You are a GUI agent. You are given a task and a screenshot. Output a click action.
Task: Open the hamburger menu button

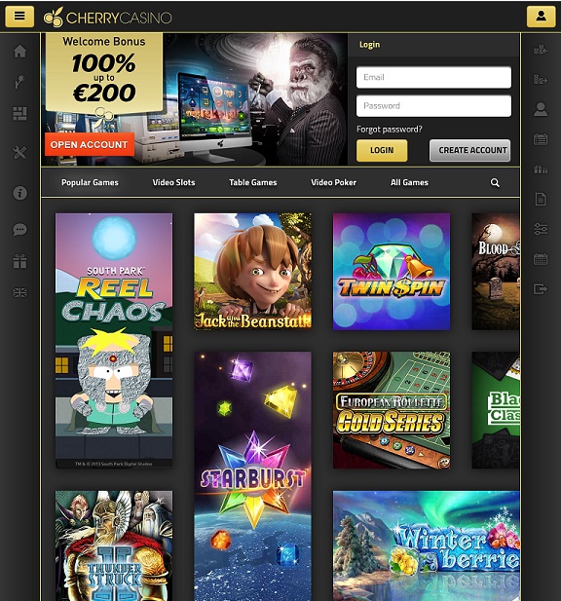(19, 17)
